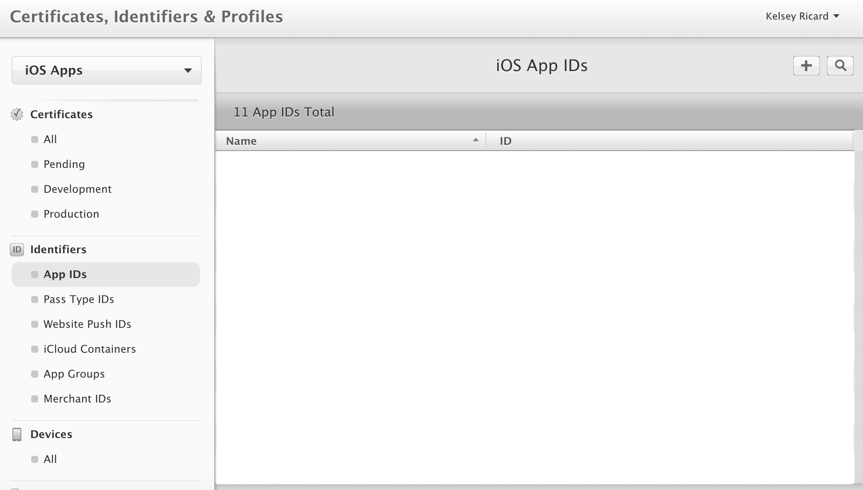863x490 pixels.
Task: Open Production certificates
Action: coord(71,214)
